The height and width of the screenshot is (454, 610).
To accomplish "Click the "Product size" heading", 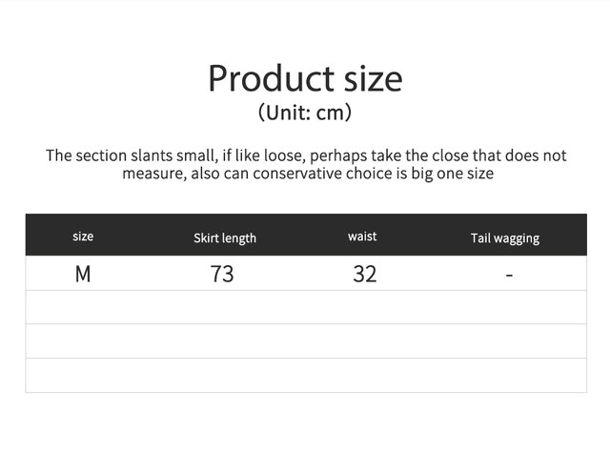I will (x=305, y=78).
